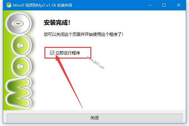Click the 关闭 button at the bottom
Viewport: 189px width, 126px height.
(94, 118)
